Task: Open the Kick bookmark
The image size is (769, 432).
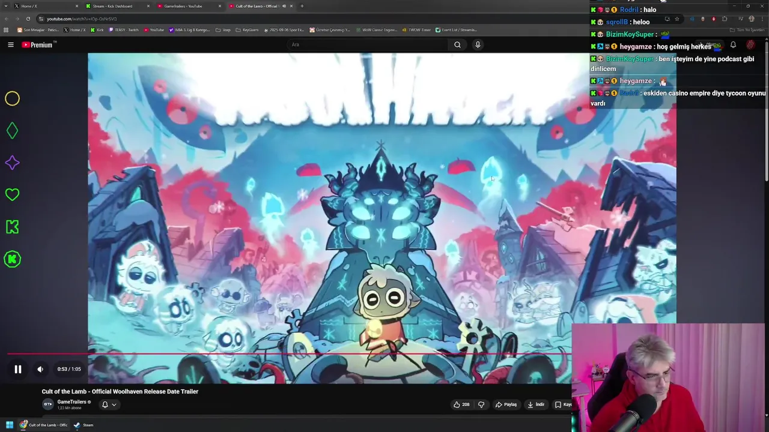Action: [x=97, y=30]
